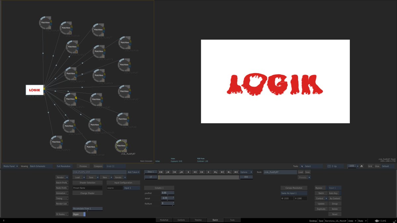The image size is (397, 223).
Task: Click the Node name field crok_fluidify87
Action: click(x=280, y=172)
